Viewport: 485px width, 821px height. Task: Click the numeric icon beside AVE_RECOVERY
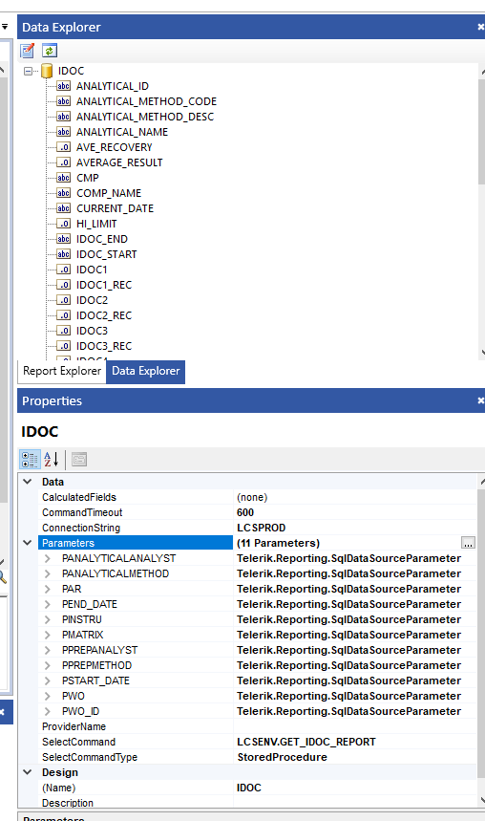pyautogui.click(x=63, y=147)
